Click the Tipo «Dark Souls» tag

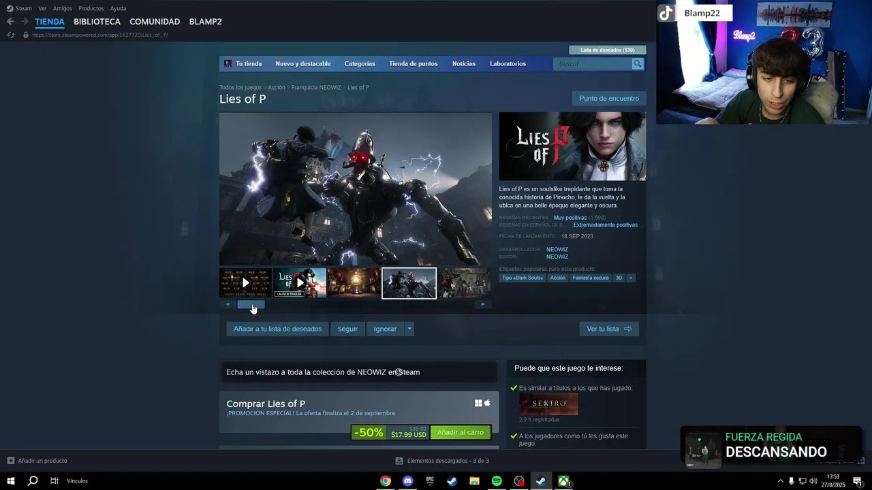[523, 278]
